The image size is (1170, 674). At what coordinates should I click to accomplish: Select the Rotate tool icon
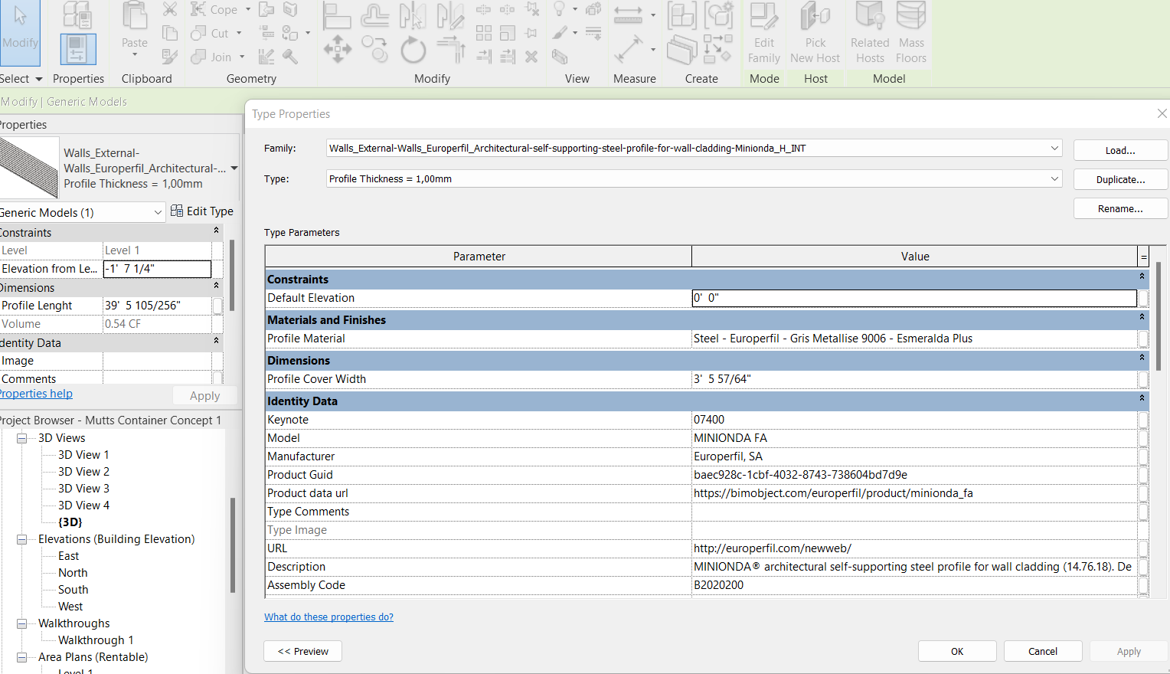pyautogui.click(x=413, y=51)
